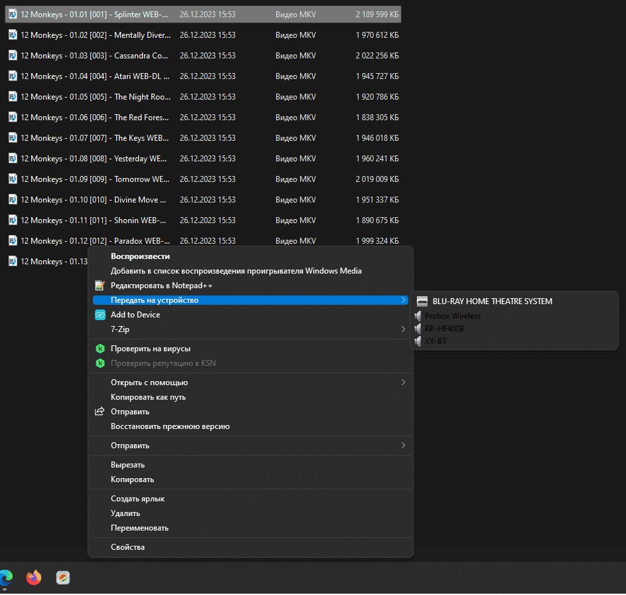Viewport: 626px width, 595px height.
Task: Open Microsoft Edge from the taskbar
Action: (5, 578)
